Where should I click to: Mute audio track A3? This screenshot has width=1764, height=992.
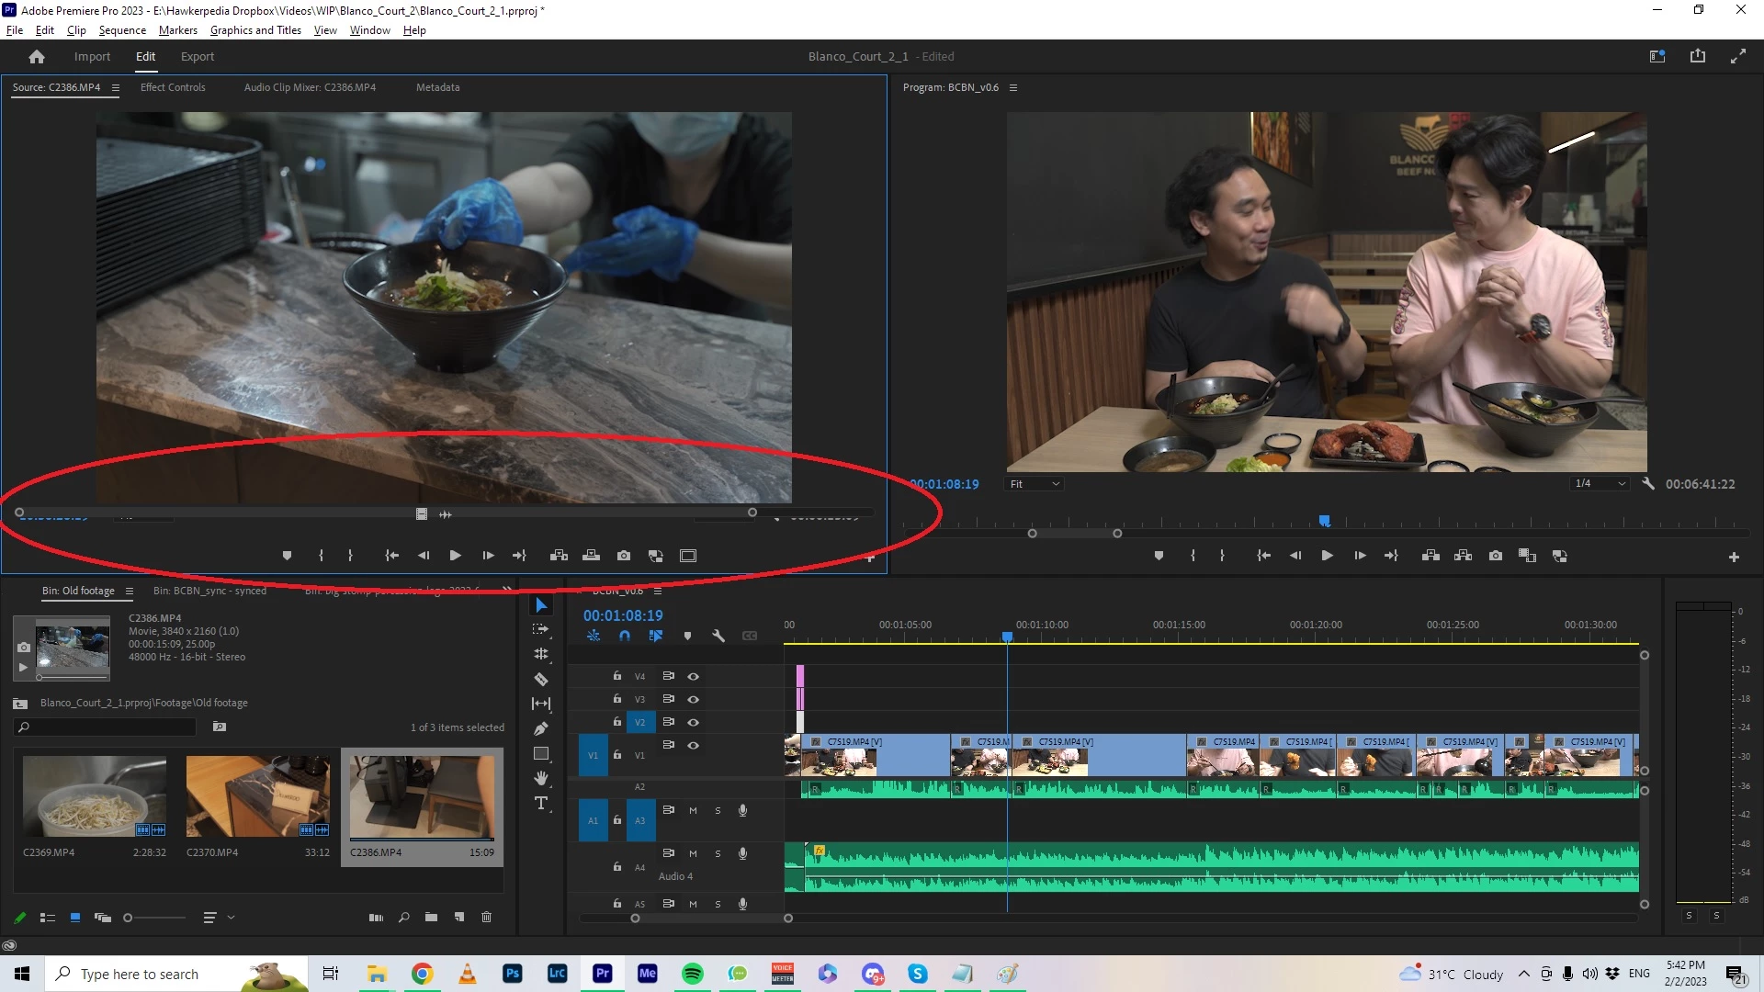coord(693,810)
